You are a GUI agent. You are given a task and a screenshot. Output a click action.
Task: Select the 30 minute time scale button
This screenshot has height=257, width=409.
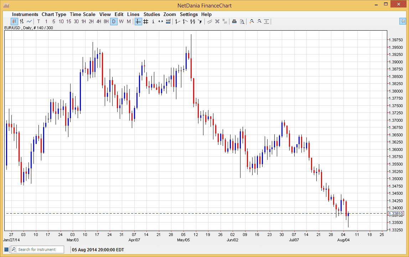tap(76, 21)
